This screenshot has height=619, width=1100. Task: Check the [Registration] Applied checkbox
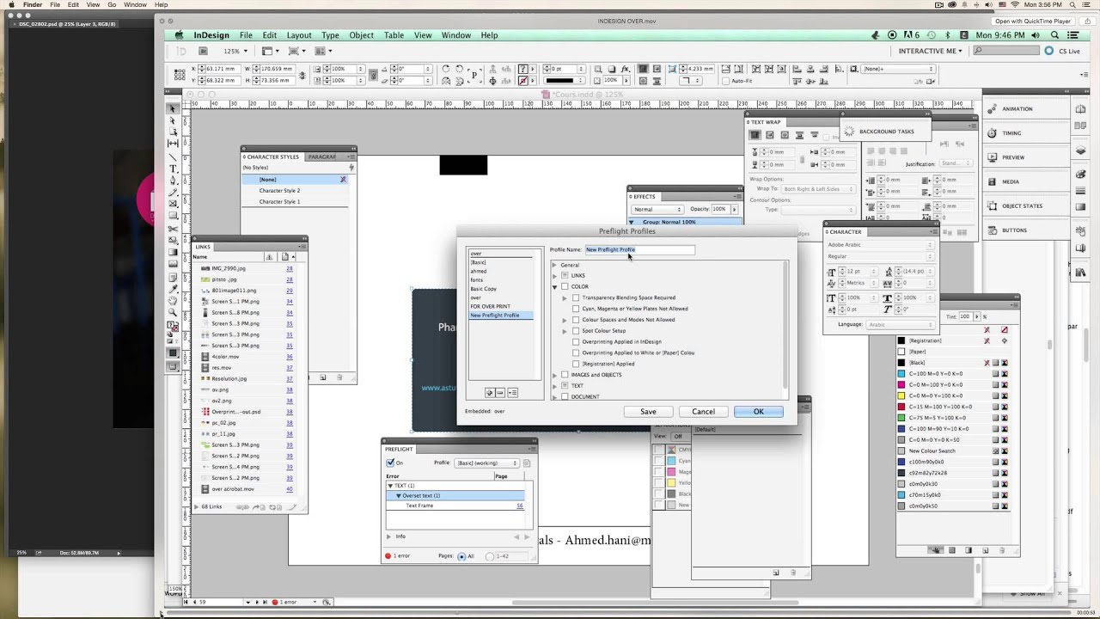coord(576,364)
